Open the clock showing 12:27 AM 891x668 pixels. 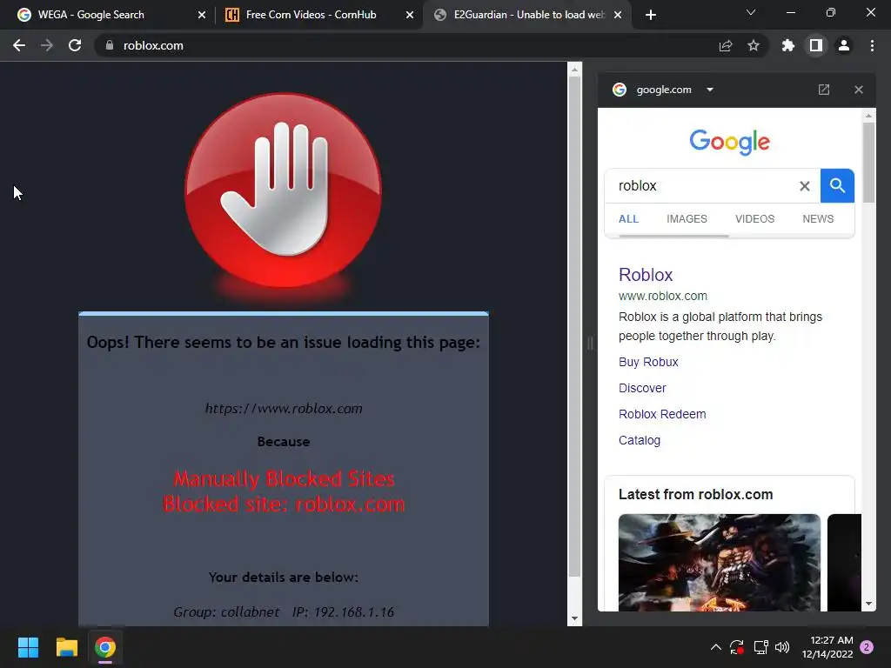pyautogui.click(x=827, y=647)
